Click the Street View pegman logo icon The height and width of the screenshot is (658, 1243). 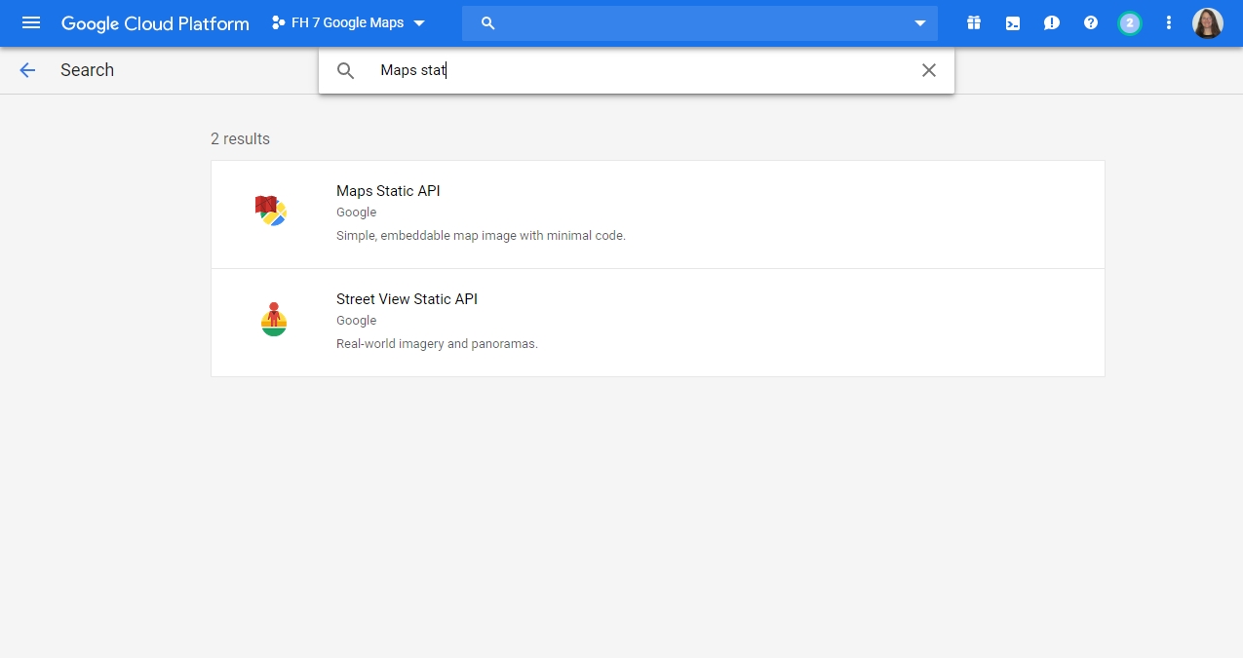point(274,319)
